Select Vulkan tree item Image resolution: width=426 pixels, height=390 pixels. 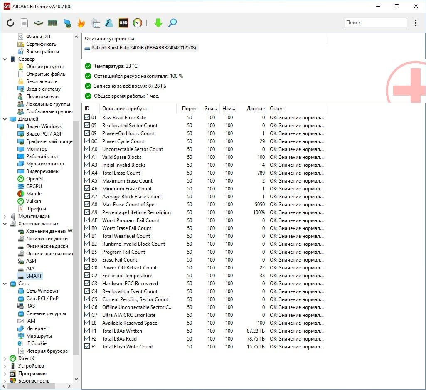pyautogui.click(x=33, y=201)
